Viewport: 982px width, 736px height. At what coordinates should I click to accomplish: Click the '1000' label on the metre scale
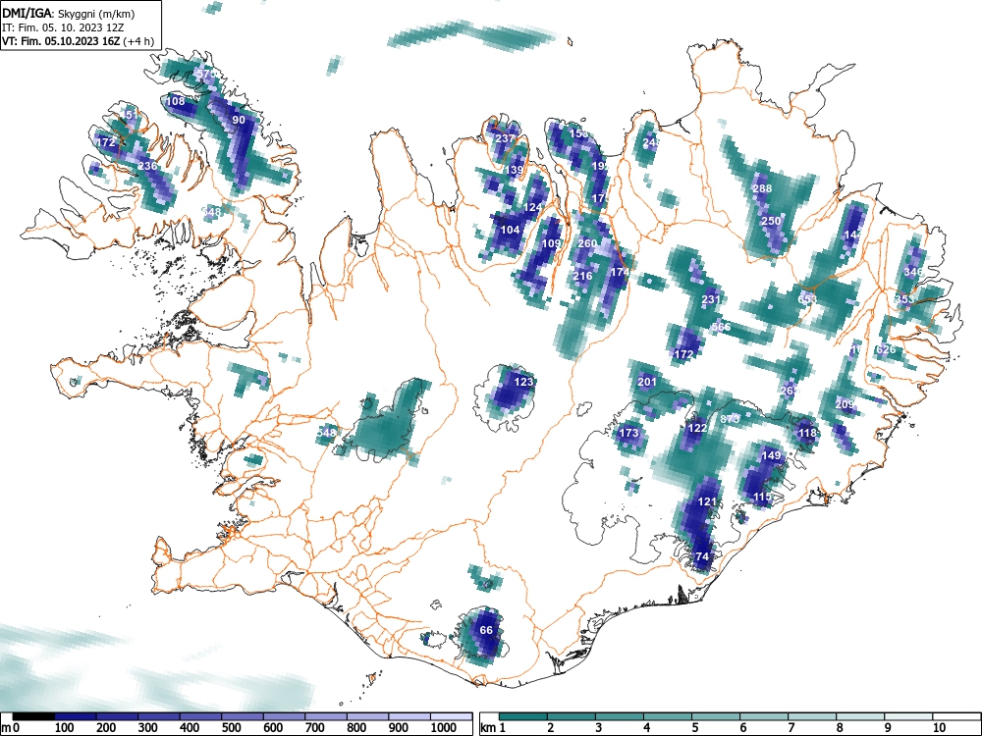tap(444, 728)
